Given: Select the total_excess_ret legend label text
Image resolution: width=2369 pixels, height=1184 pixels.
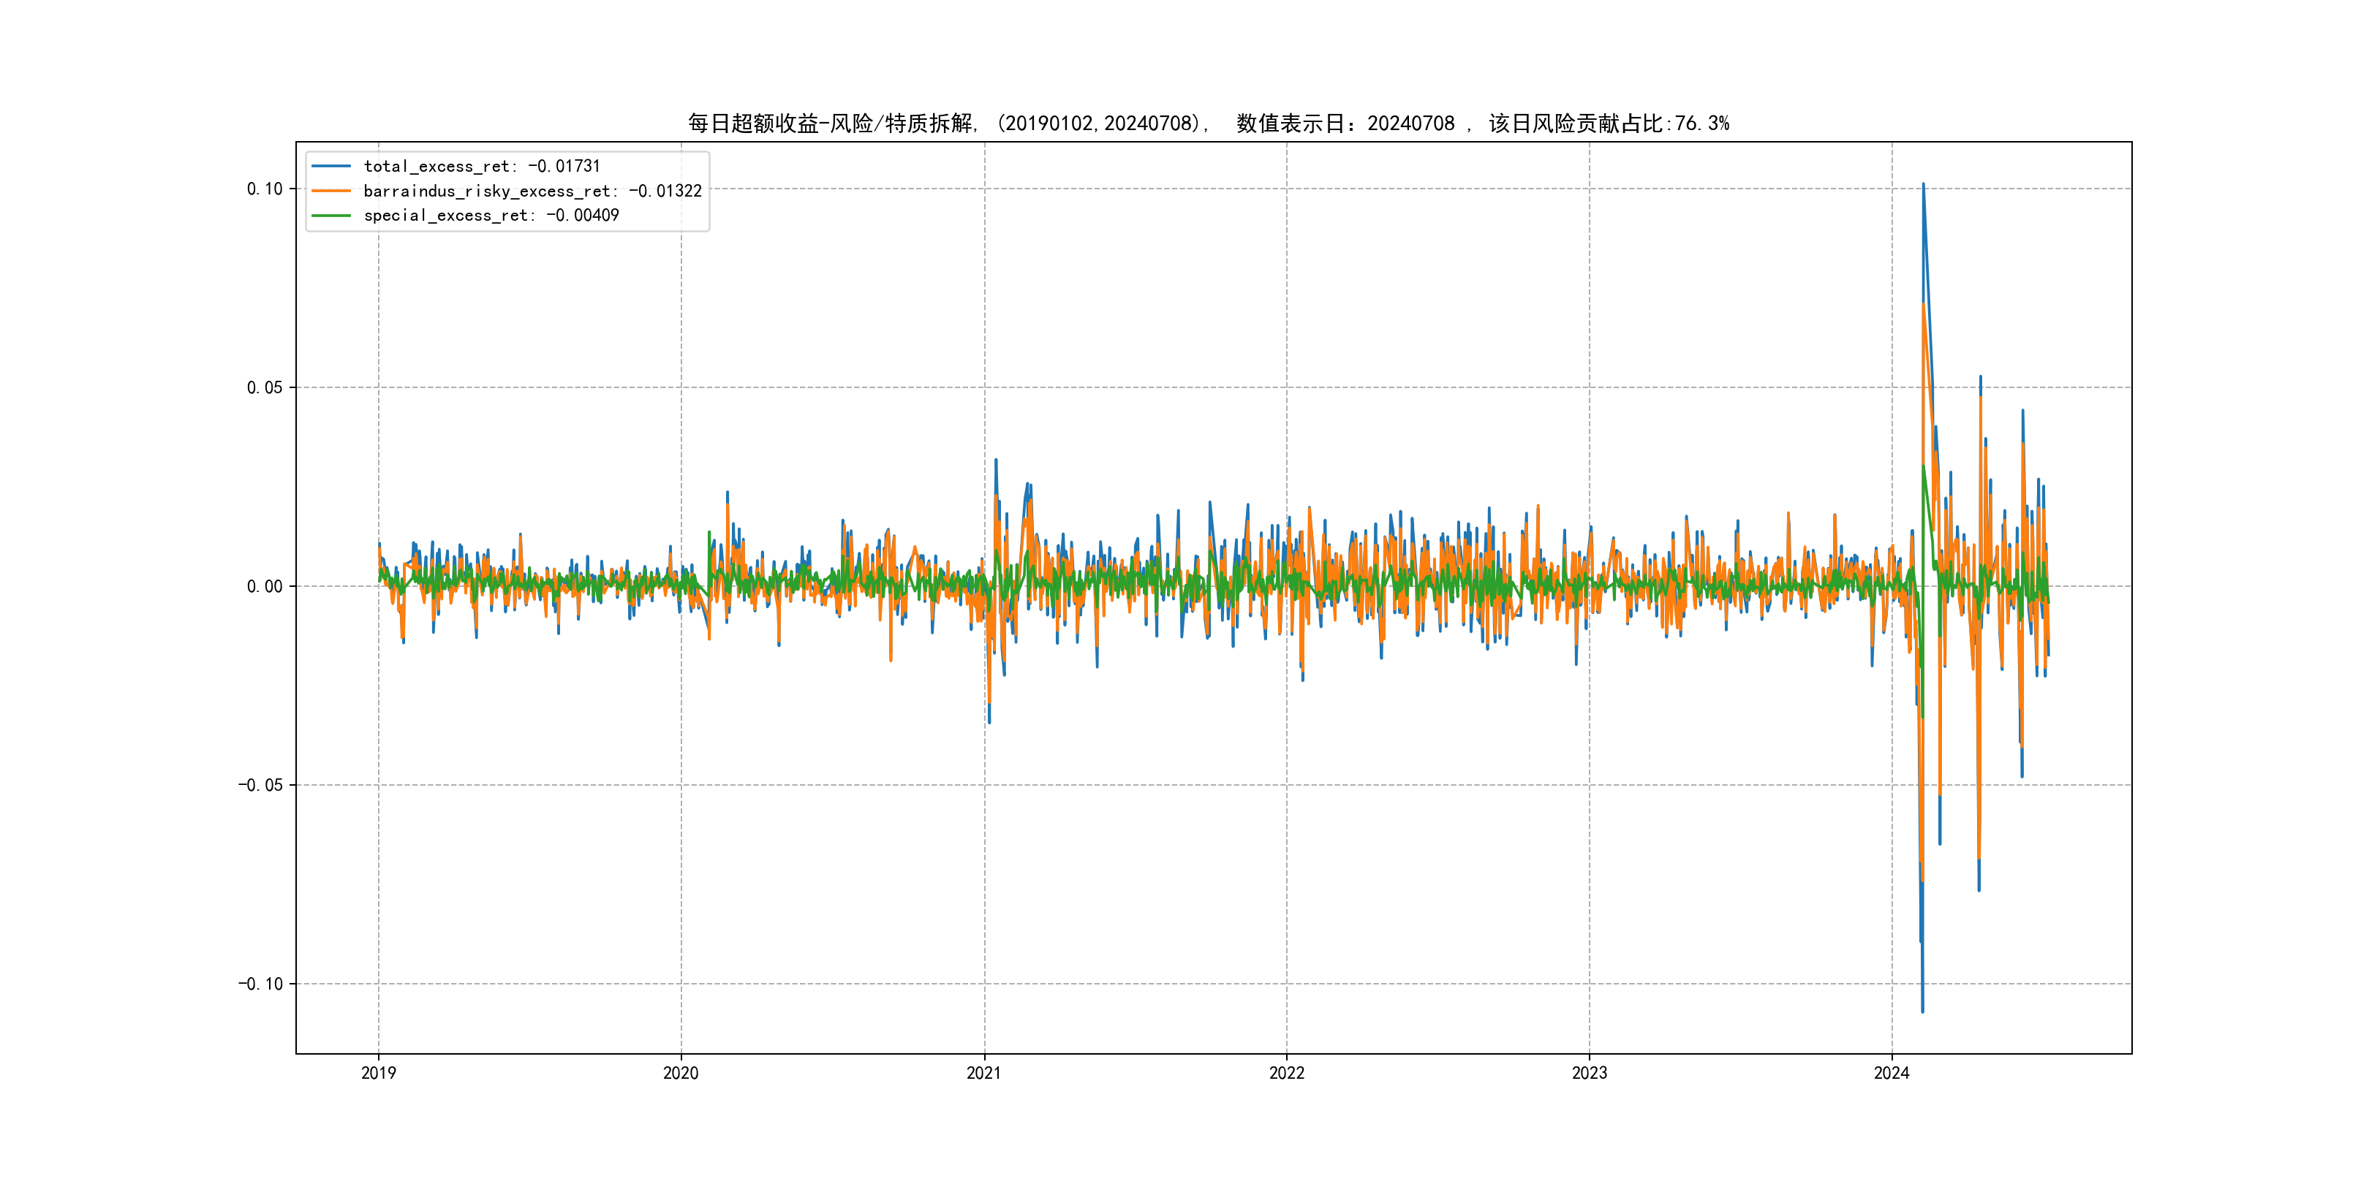Looking at the screenshot, I should [x=481, y=167].
